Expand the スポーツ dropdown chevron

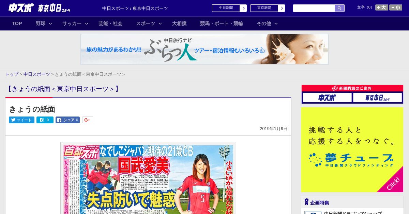click(160, 23)
